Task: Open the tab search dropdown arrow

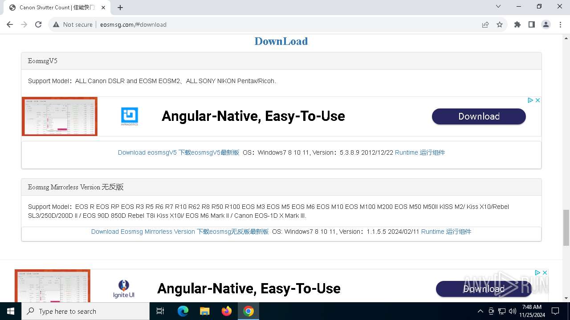Action: 498,6
